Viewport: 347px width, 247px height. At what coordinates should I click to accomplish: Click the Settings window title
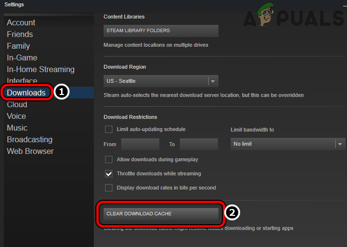click(14, 4)
